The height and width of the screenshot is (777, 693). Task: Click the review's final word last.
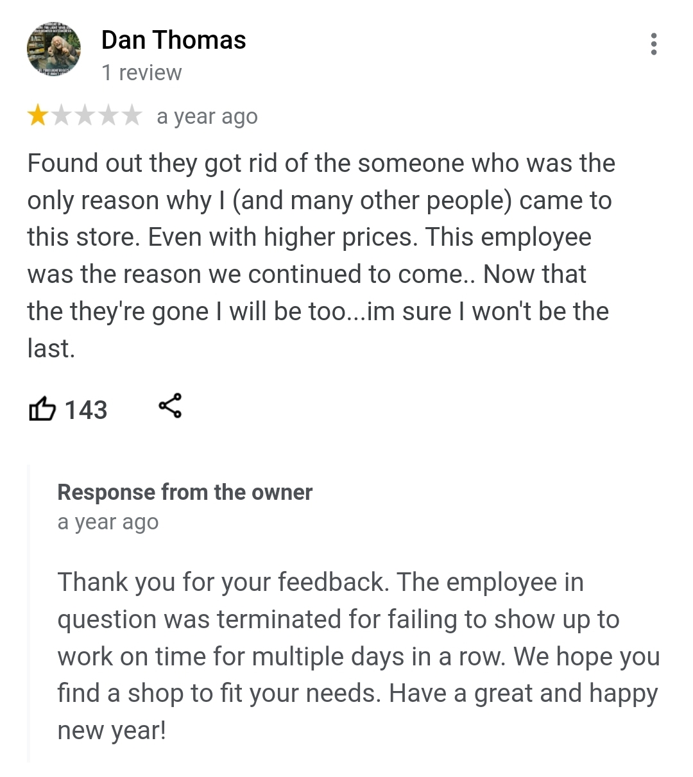[x=51, y=348]
